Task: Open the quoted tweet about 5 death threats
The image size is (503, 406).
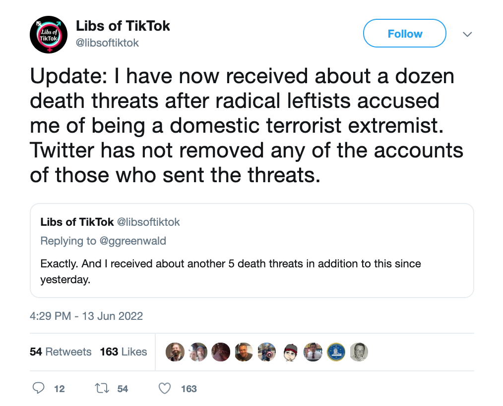Action: 251,271
